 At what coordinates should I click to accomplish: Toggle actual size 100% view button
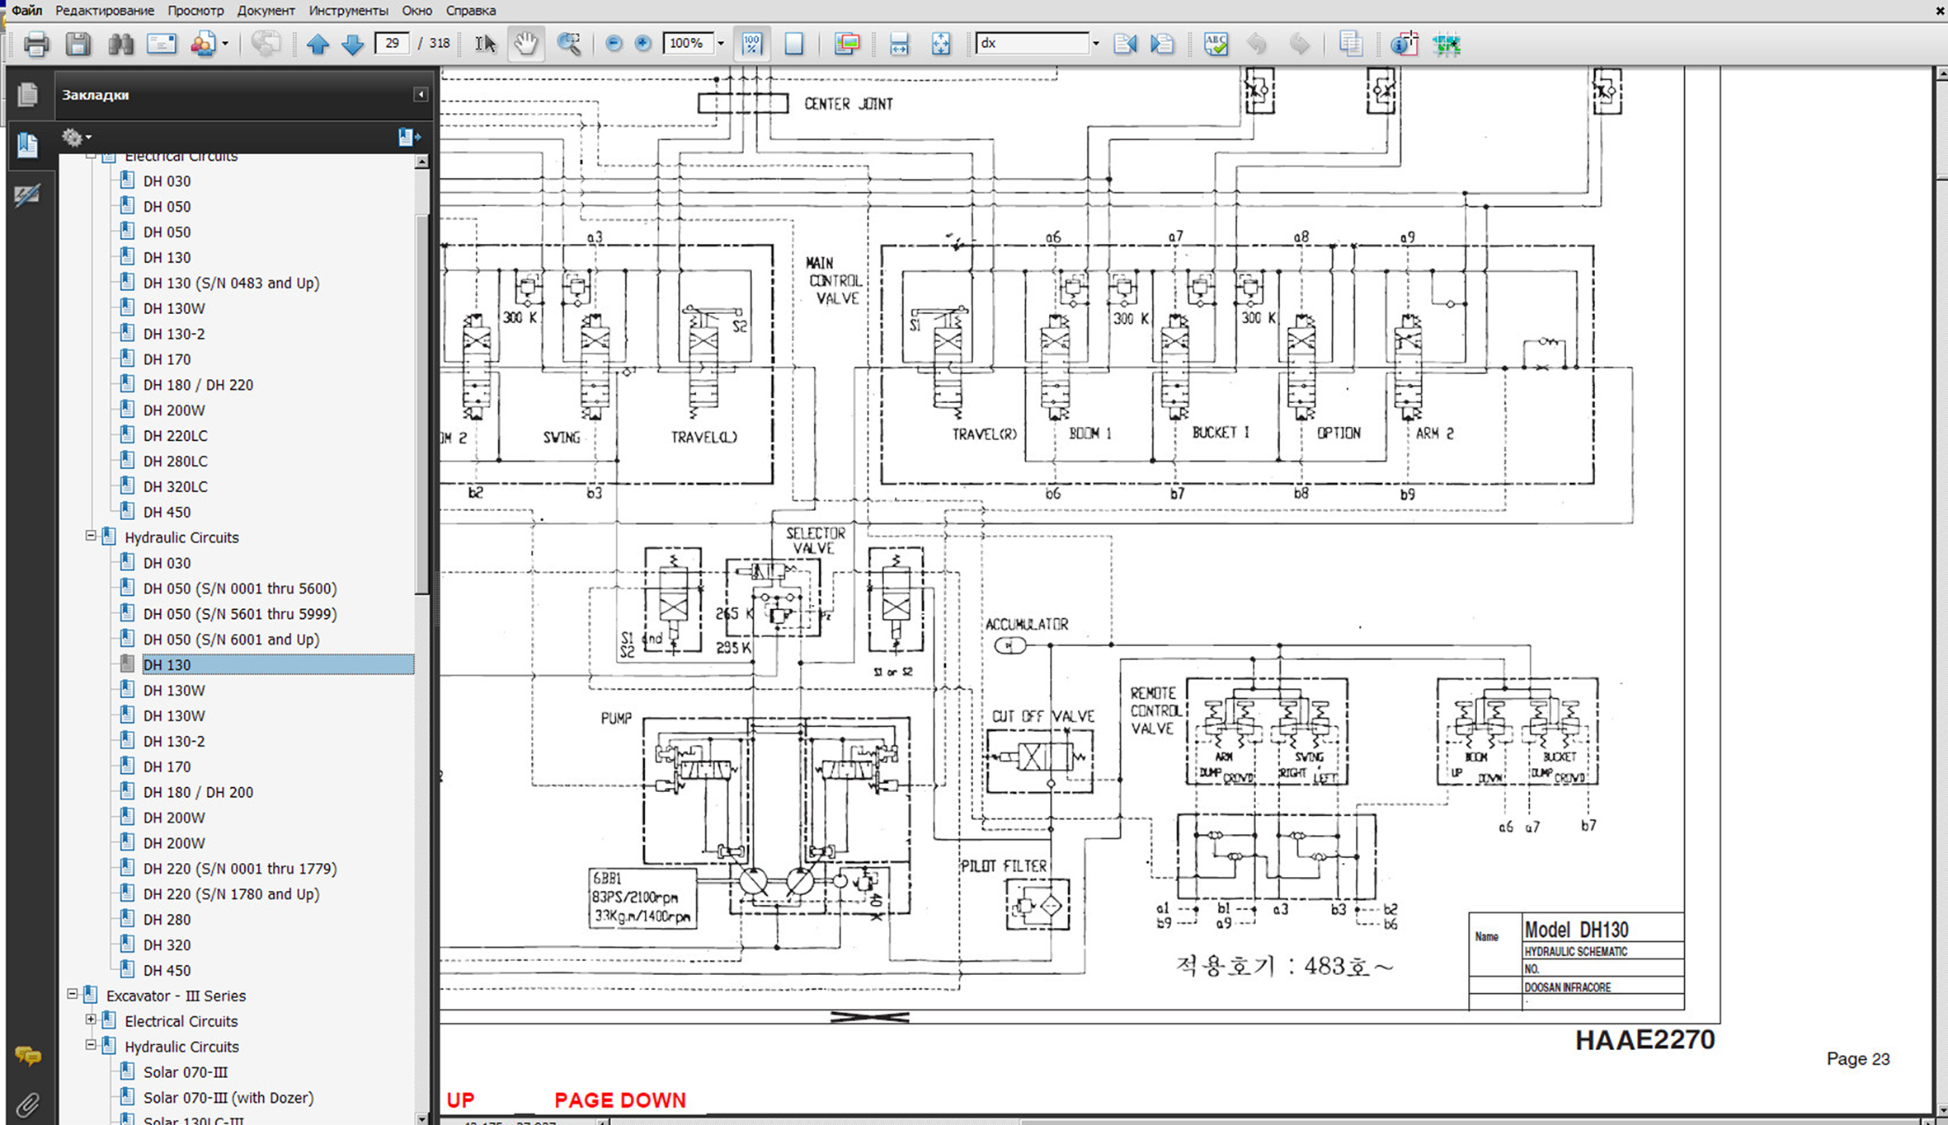pyautogui.click(x=752, y=44)
